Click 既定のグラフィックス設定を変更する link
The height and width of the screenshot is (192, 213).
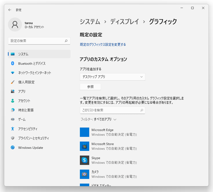click(x=103, y=44)
